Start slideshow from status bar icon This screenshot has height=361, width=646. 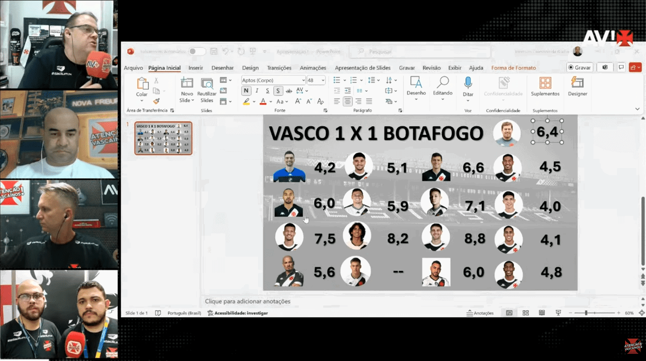[558, 313]
